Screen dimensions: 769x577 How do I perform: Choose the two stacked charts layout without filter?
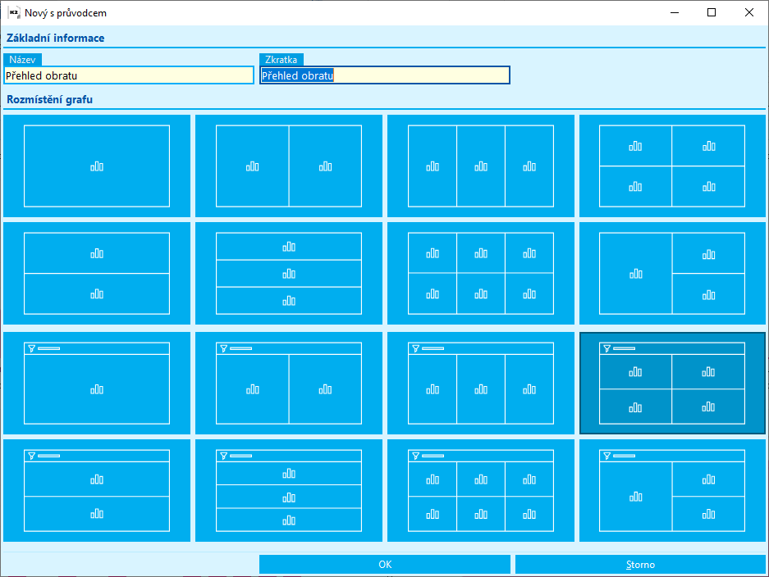point(97,273)
